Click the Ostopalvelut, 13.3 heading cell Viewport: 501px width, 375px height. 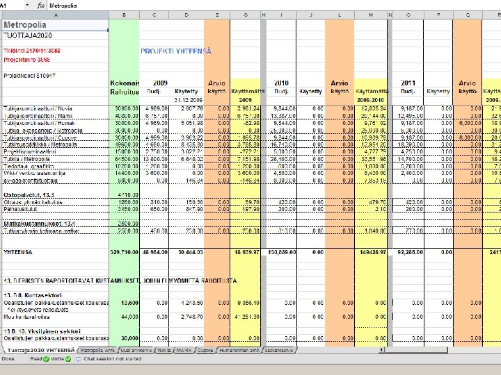pos(56,195)
